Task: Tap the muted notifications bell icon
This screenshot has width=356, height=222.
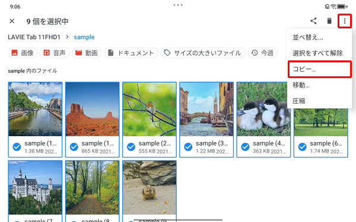Action: pos(327,7)
